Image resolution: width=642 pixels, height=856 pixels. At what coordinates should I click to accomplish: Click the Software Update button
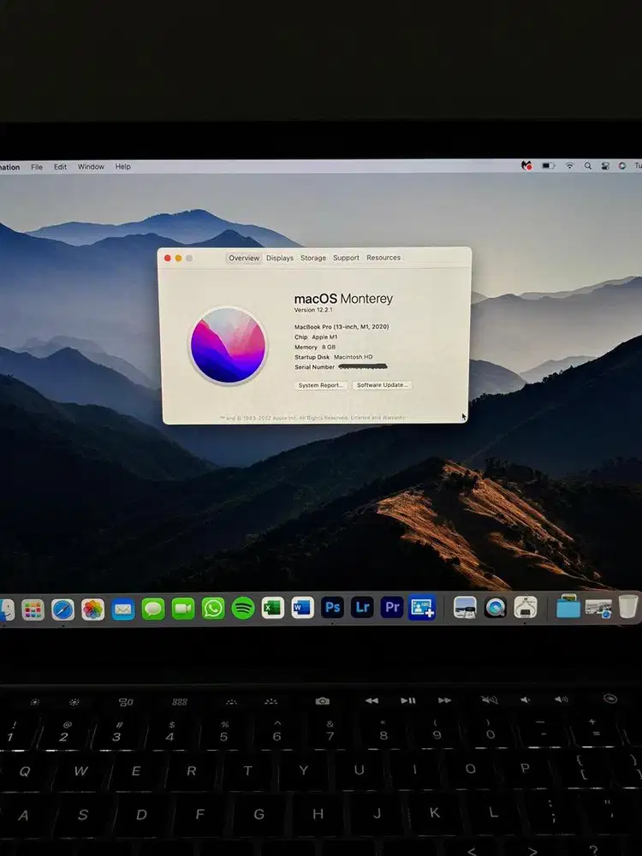(383, 385)
